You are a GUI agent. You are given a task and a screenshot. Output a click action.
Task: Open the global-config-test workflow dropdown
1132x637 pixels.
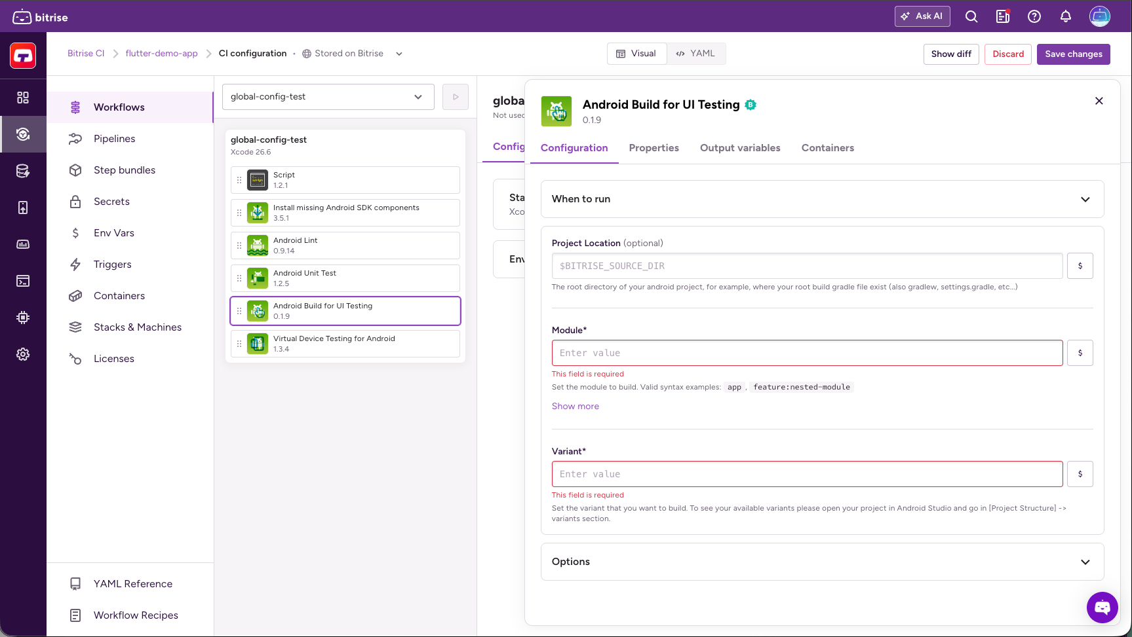tap(328, 97)
